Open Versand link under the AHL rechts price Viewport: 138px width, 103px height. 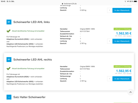[x=129, y=73]
